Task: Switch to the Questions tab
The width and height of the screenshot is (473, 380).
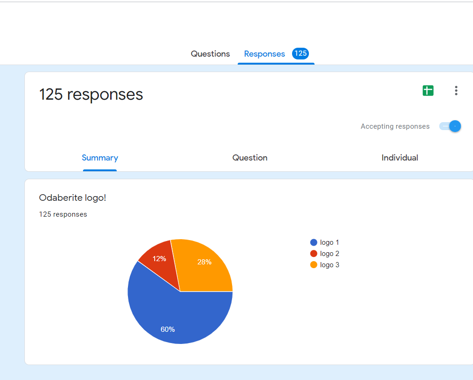Action: click(210, 54)
